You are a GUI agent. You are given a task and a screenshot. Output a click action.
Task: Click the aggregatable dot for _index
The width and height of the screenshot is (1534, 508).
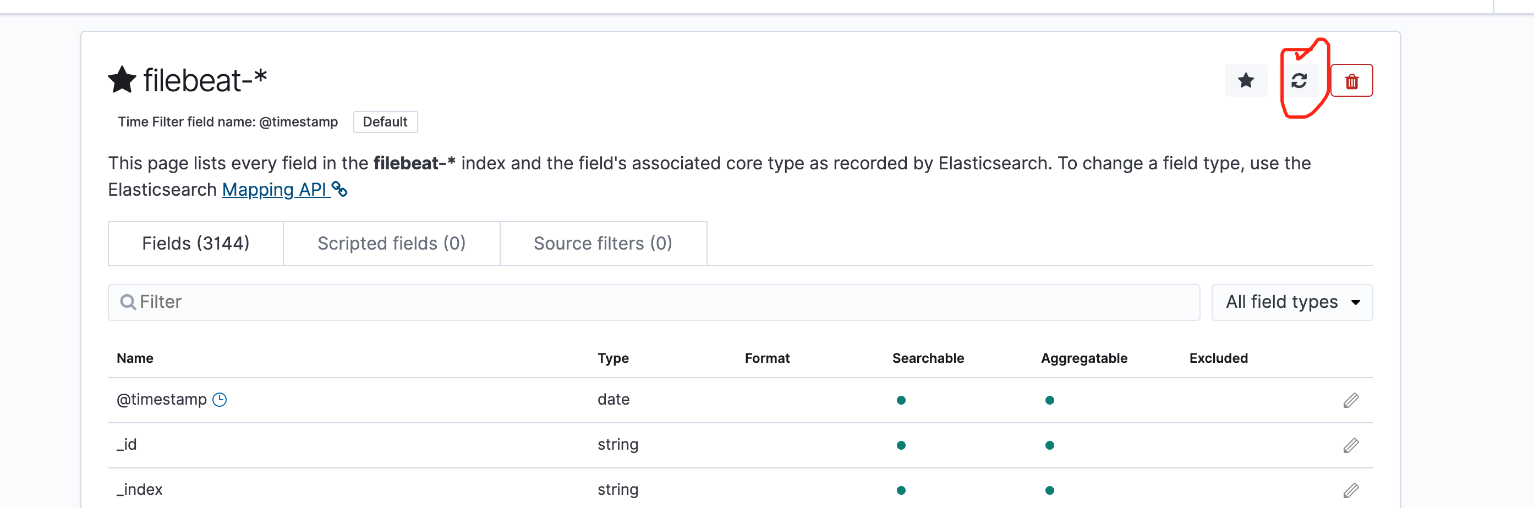pyautogui.click(x=1050, y=491)
